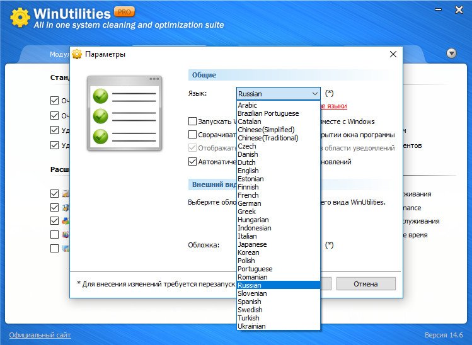Image resolution: width=472 pixels, height=345 pixels.
Task: Toggle 'Сворачивать' on close checkbox
Action: click(x=192, y=135)
